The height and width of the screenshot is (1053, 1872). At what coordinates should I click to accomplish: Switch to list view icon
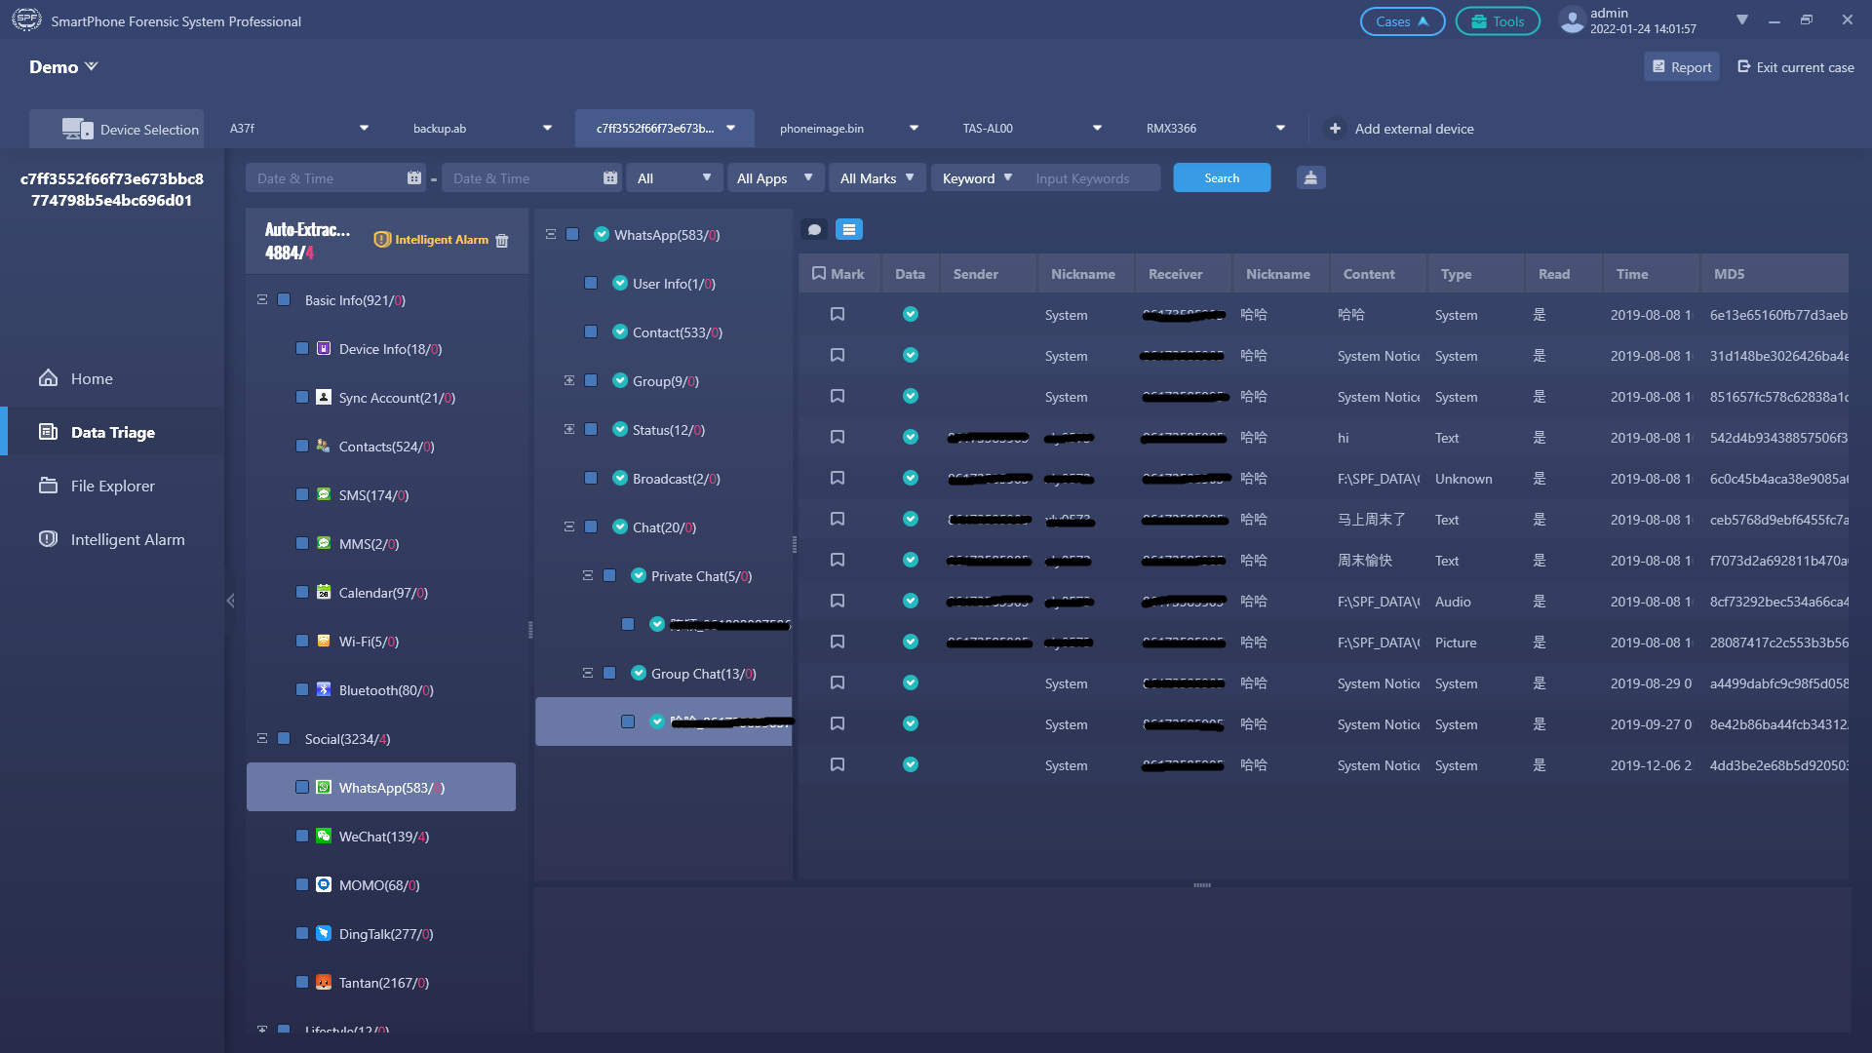(849, 230)
